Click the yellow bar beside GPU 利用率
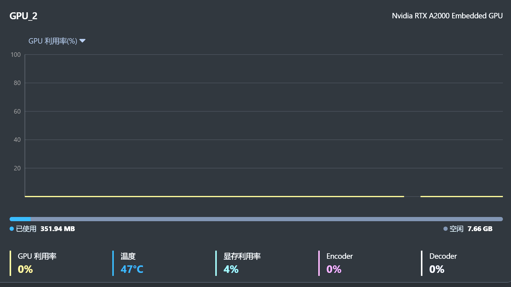Image resolution: width=511 pixels, height=287 pixels. pos(11,263)
